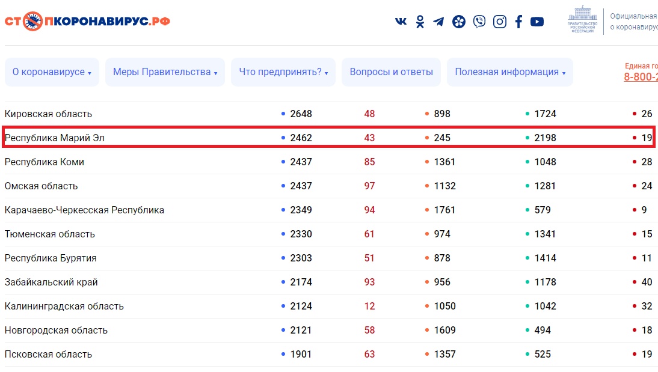Expand the 'Меры Правительства' dropdown
The height and width of the screenshot is (372, 658).
click(165, 72)
